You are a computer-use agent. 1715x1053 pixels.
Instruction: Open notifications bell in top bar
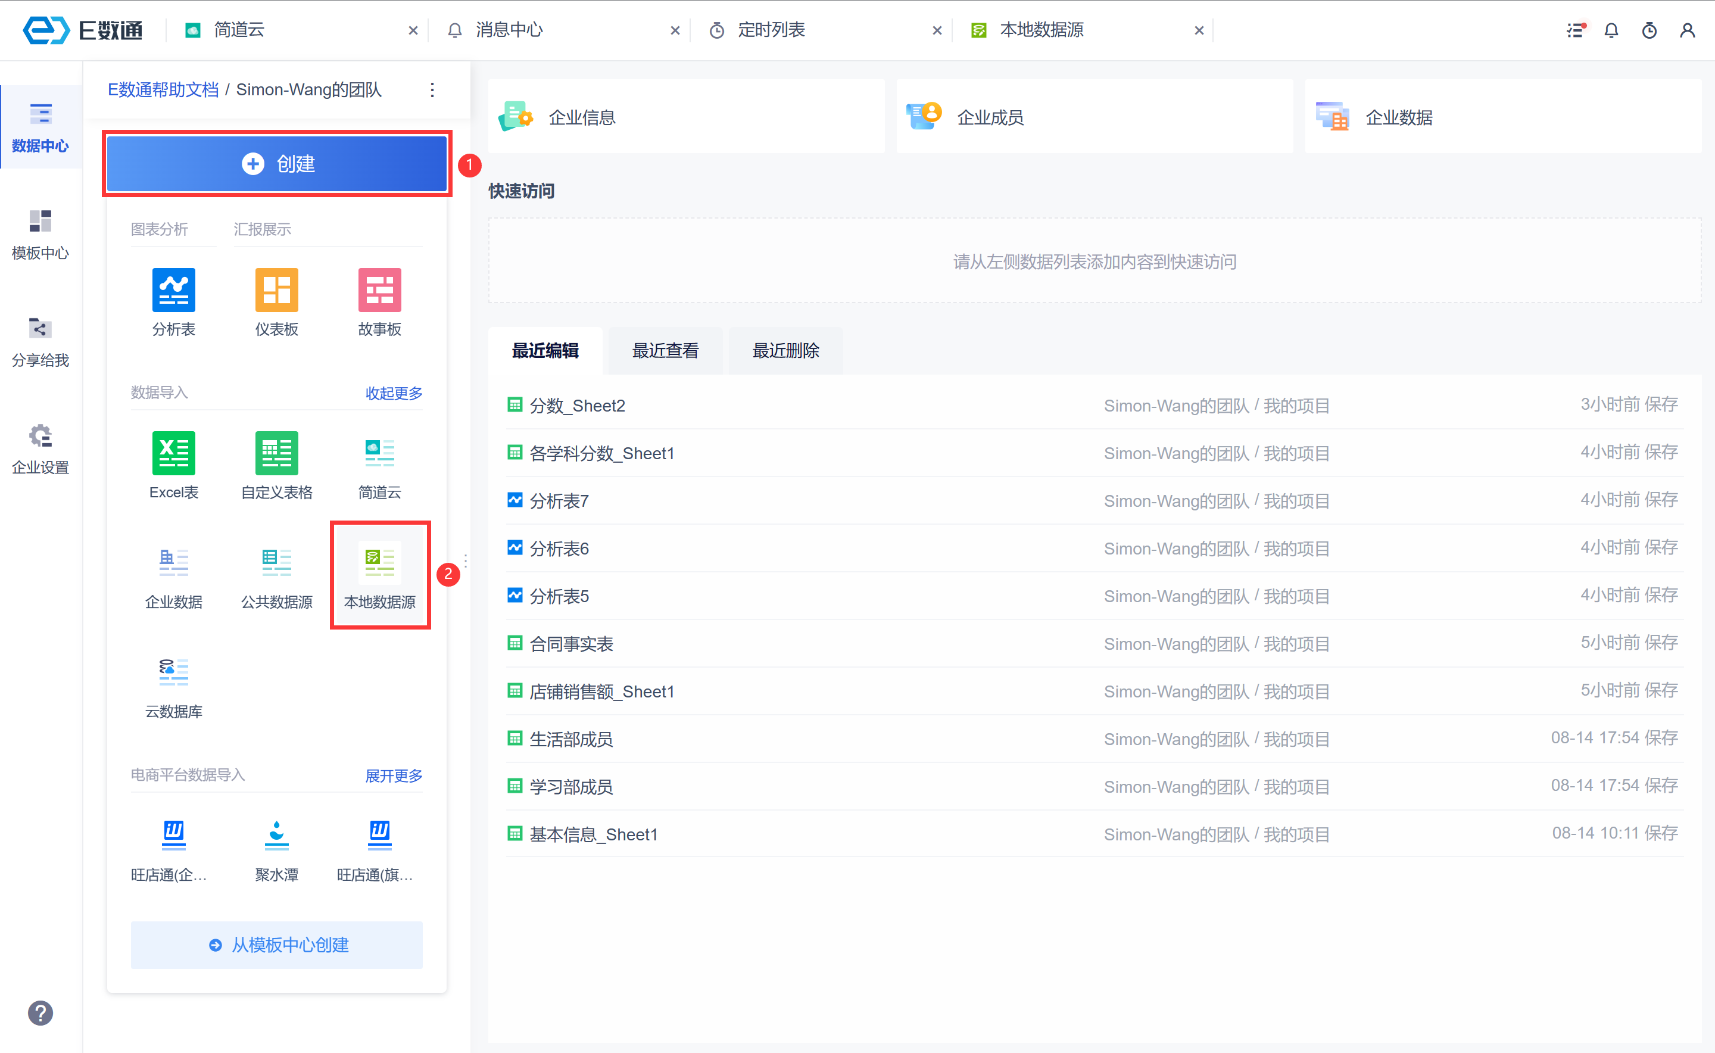[x=1611, y=30]
